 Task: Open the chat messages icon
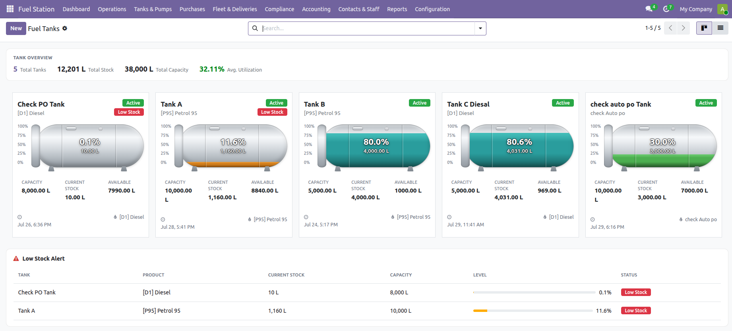click(649, 9)
